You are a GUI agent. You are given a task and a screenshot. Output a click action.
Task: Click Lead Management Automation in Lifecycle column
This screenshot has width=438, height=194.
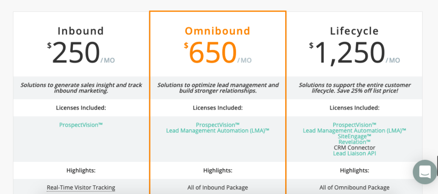(355, 131)
